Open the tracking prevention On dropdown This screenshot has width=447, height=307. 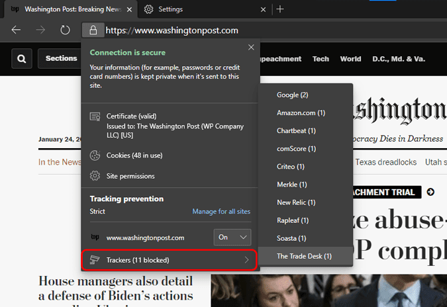(232, 238)
